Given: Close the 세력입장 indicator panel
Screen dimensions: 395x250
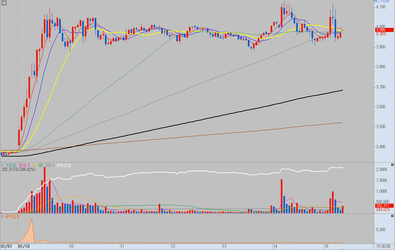Looking at the screenshot, I should [392, 216].
